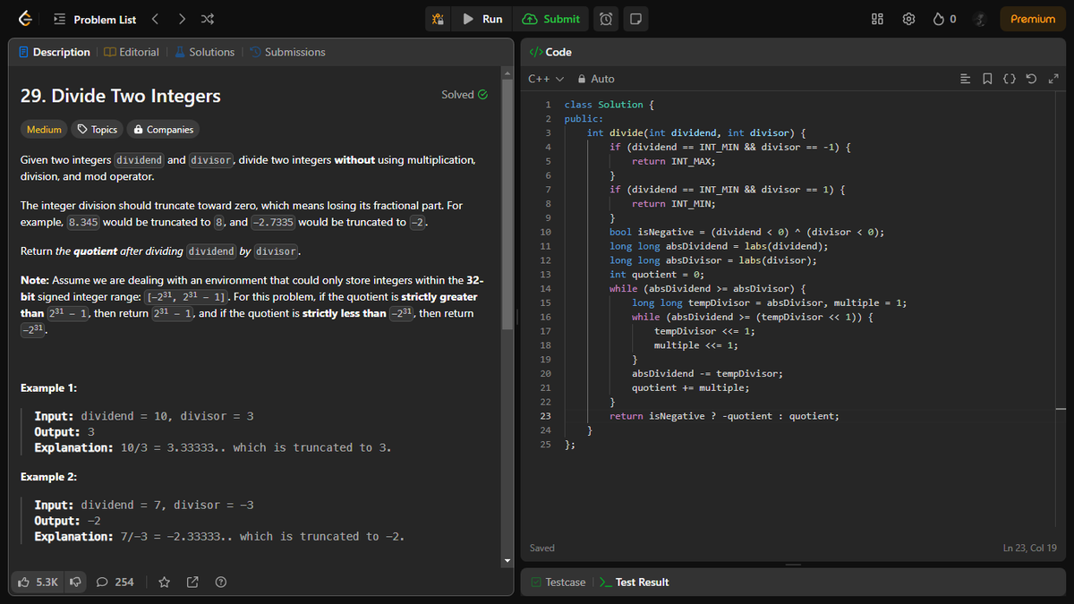Image resolution: width=1074 pixels, height=604 pixels.
Task: Open the layout grid icon
Action: tap(878, 19)
